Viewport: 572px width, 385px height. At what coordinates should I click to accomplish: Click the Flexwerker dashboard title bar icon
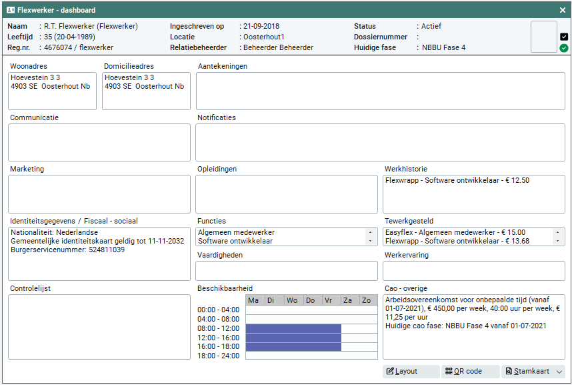tap(11, 10)
